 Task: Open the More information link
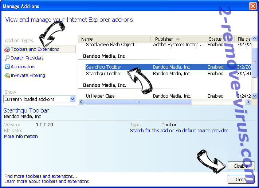coord(21,136)
